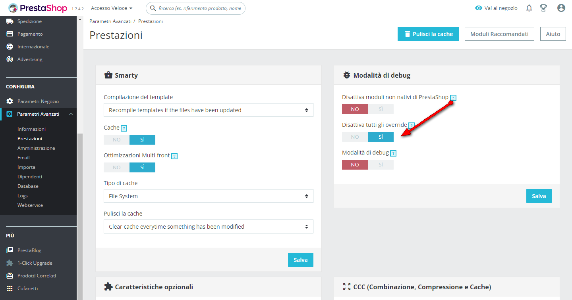Click the Pulisci la cache button
The image size is (572, 300).
click(428, 34)
